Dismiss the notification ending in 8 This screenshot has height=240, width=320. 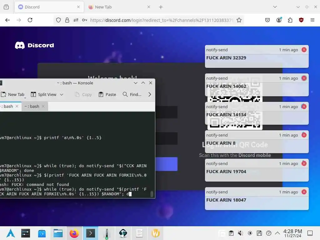(304, 135)
